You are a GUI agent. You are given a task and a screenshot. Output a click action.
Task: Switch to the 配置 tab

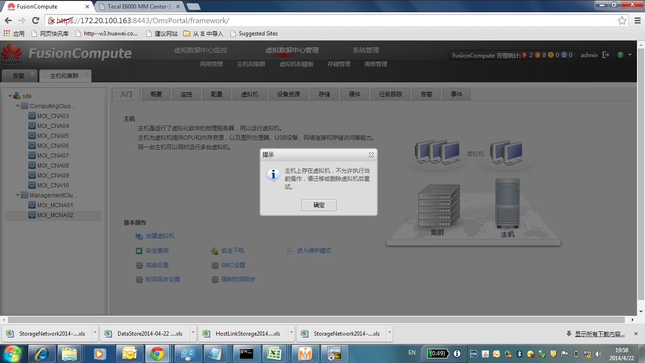pos(217,94)
